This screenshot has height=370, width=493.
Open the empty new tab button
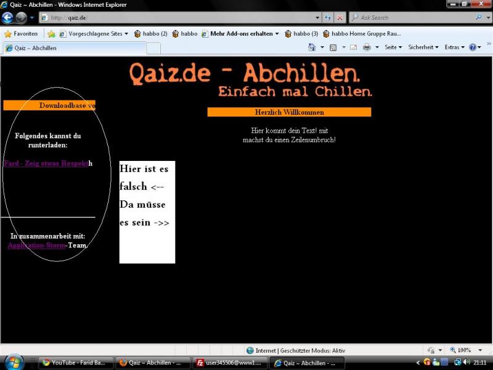coord(153,48)
